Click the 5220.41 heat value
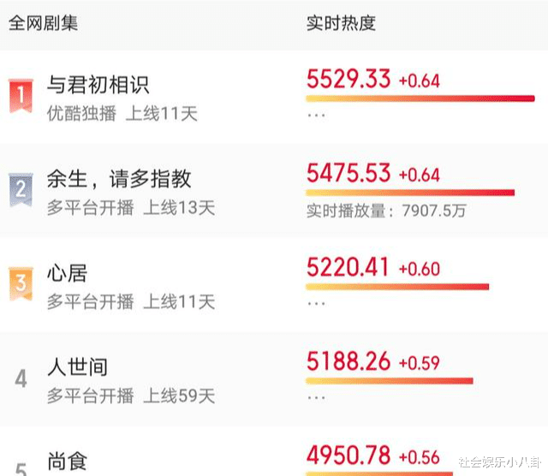The width and height of the screenshot is (548, 476). pyautogui.click(x=348, y=267)
